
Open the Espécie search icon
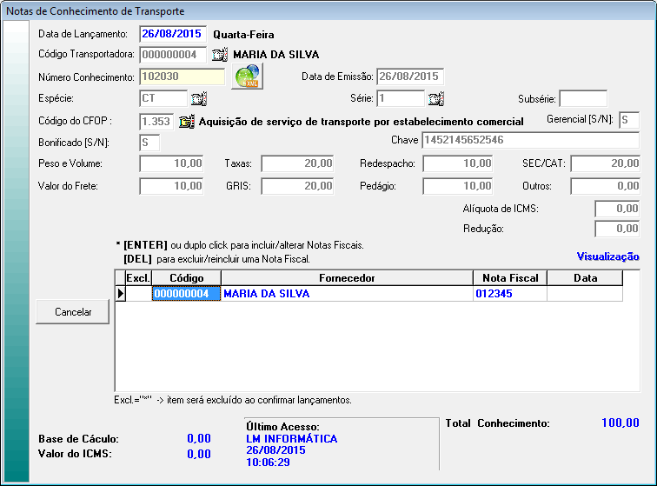[x=198, y=98]
